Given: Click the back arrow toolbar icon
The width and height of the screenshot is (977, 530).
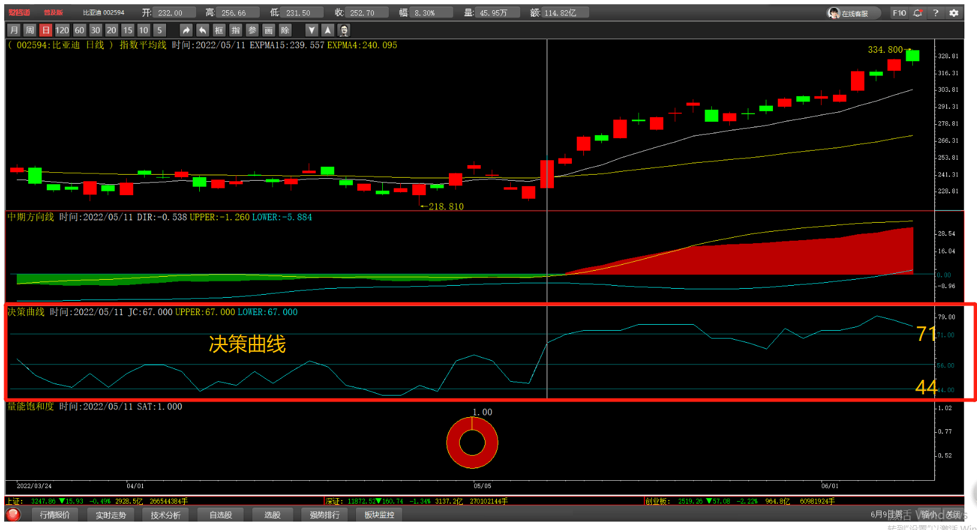Looking at the screenshot, I should tap(203, 30).
